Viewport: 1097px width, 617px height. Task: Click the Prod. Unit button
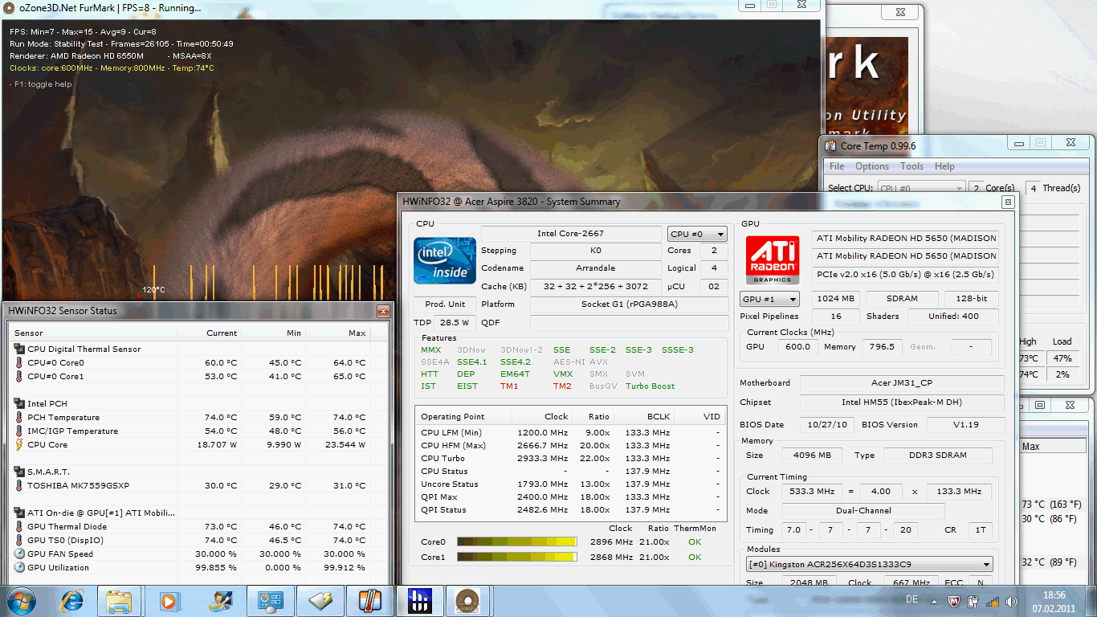click(x=445, y=304)
